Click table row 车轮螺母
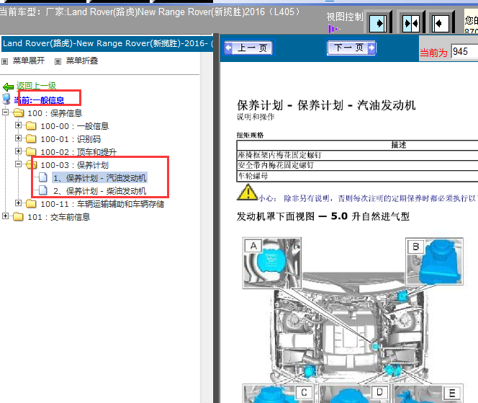 (357, 176)
